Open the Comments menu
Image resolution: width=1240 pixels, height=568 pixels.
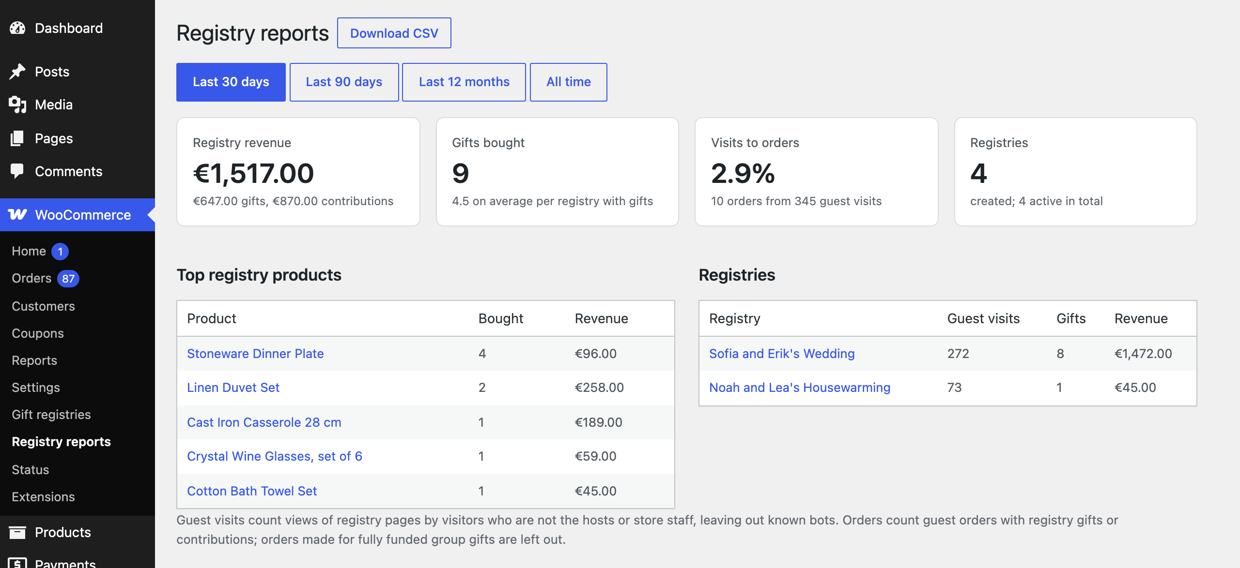77,171
